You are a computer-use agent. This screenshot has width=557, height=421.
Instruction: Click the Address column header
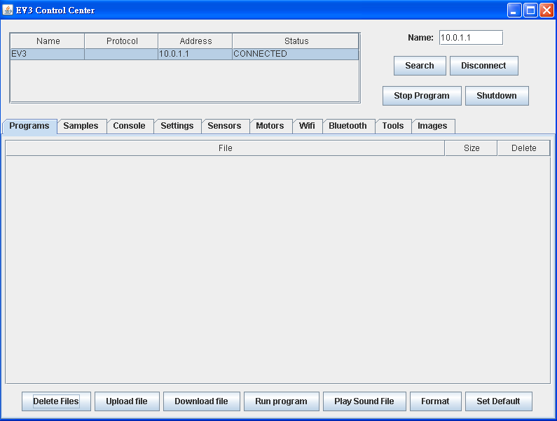point(195,41)
